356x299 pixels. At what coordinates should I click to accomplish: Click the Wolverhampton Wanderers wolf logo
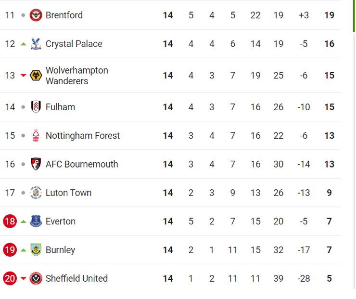tap(36, 76)
